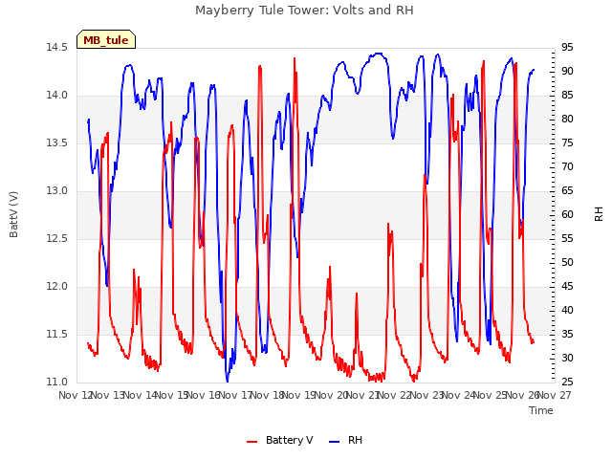Click the 'Nov 23' date label
The height and width of the screenshot is (459, 612).
tap(427, 395)
